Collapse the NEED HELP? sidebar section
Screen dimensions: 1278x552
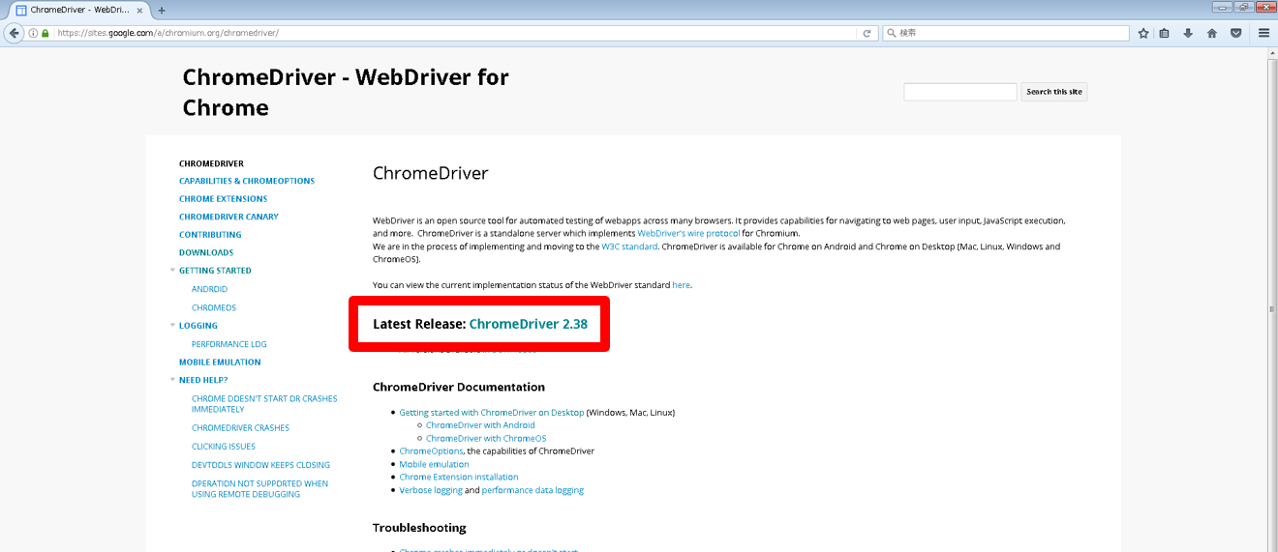pos(172,380)
